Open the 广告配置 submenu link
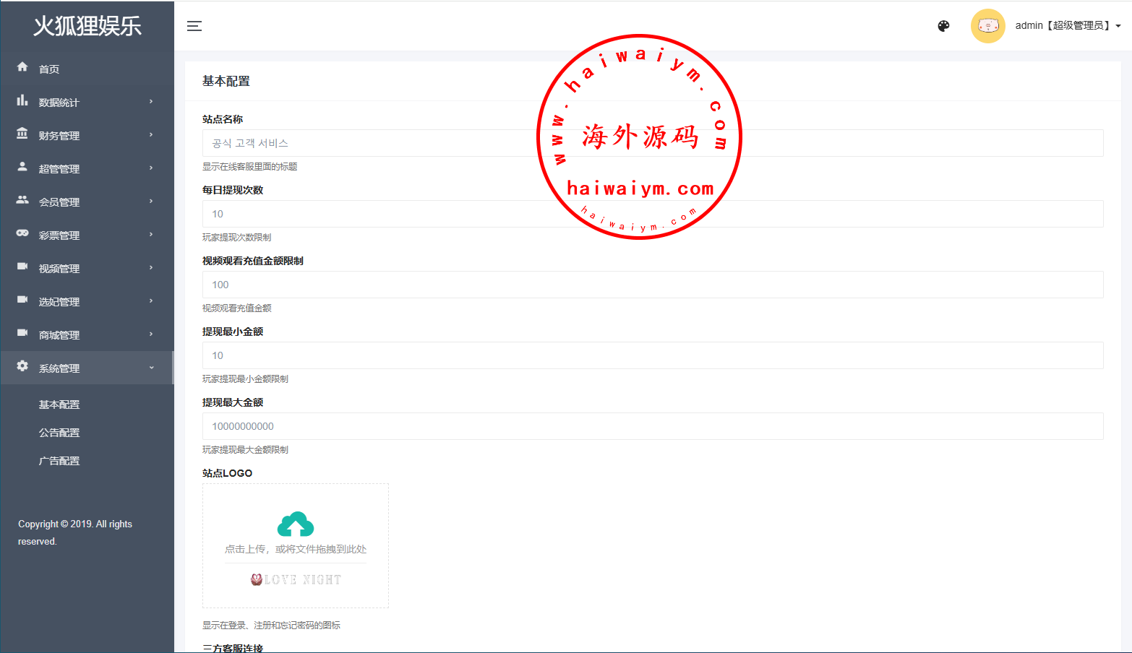1132x653 pixels. coord(59,461)
